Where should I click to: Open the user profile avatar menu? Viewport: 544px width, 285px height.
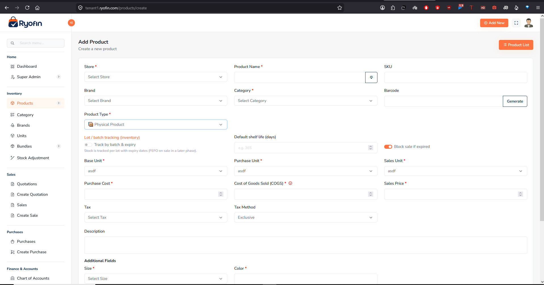click(x=528, y=23)
